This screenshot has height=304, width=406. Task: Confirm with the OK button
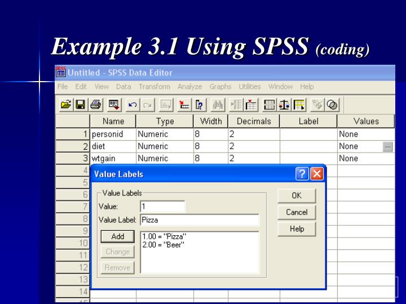tap(297, 196)
